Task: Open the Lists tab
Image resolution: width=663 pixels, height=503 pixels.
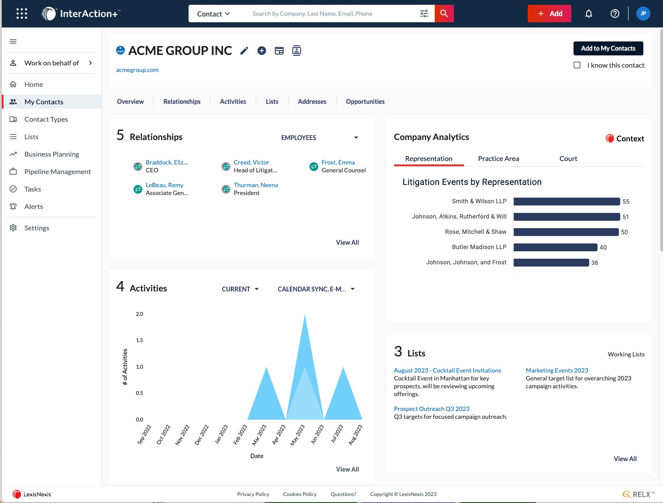Action: point(272,101)
